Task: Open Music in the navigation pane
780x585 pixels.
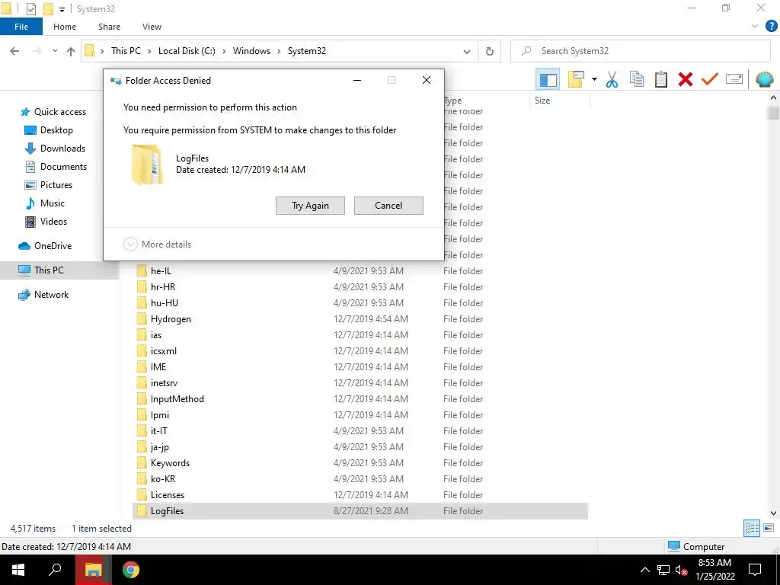Action: click(45, 203)
